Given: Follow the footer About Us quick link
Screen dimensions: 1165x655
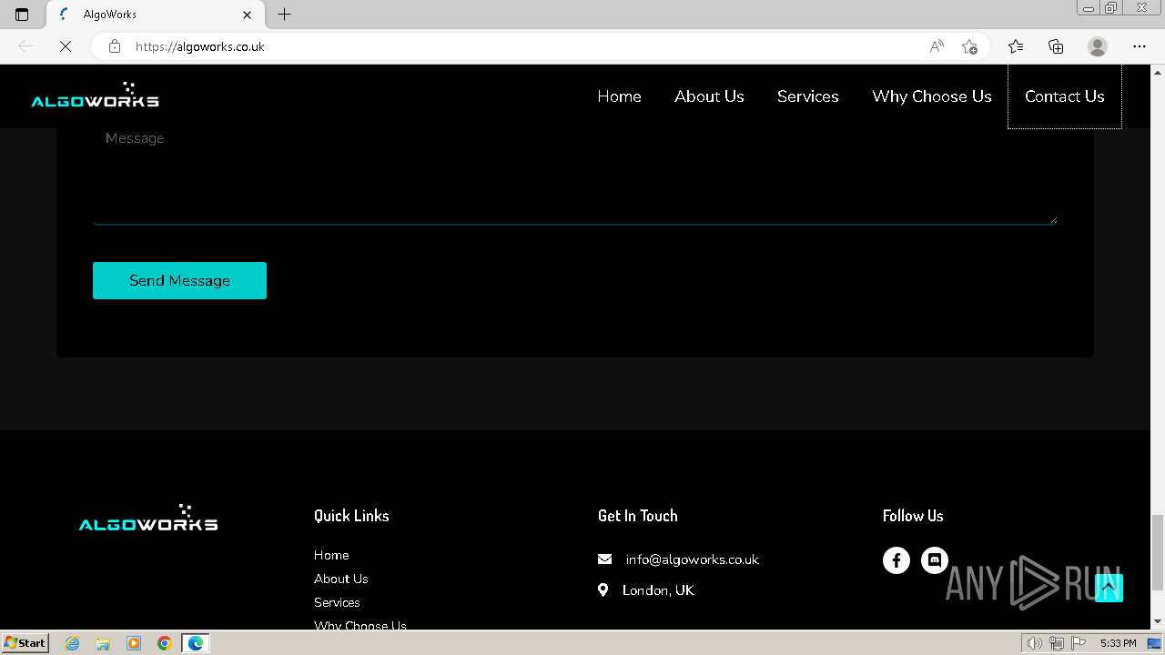Looking at the screenshot, I should (341, 579).
